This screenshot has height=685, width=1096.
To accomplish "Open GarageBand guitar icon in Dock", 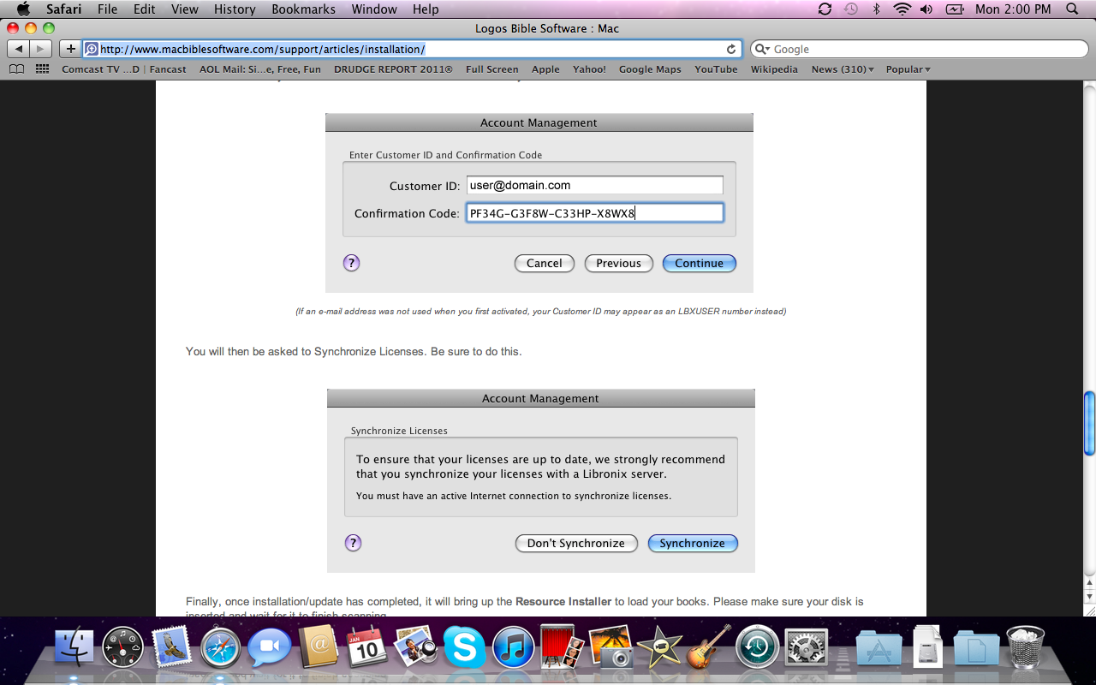I will click(x=709, y=646).
